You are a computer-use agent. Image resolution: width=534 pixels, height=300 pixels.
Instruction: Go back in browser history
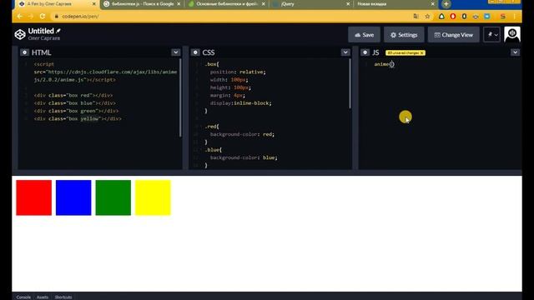[20, 17]
